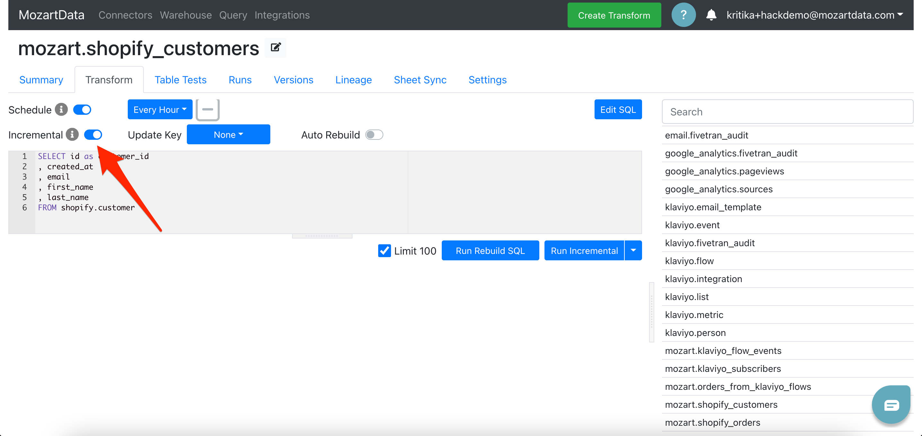Toggle the Schedule switch
The height and width of the screenshot is (436, 922).
pyautogui.click(x=82, y=110)
